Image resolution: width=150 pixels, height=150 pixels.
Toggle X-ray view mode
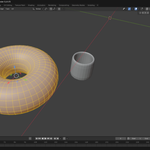(147, 9)
